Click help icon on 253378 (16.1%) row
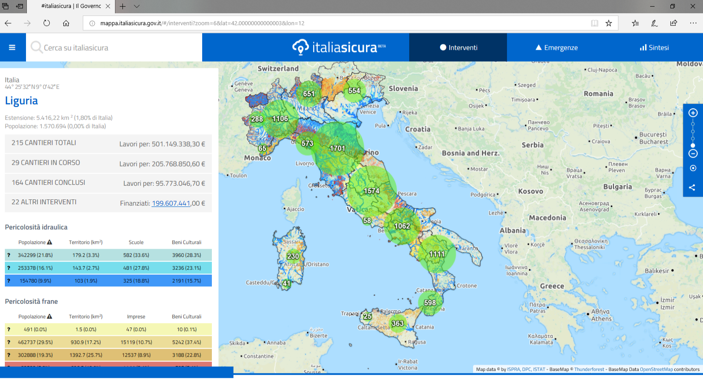Screen dimensions: 703x379 tap(8, 268)
